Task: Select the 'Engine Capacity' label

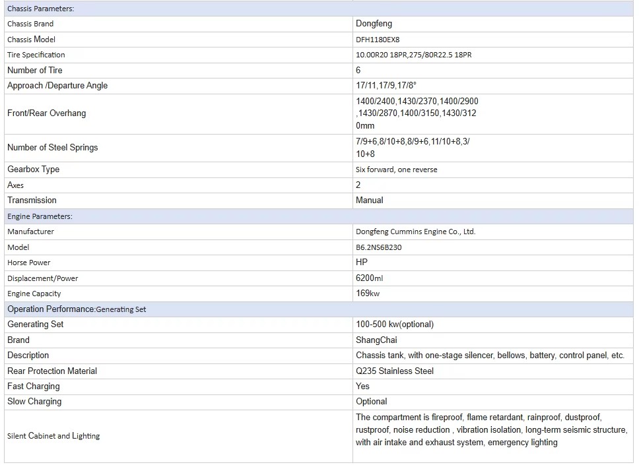Action: 34,294
